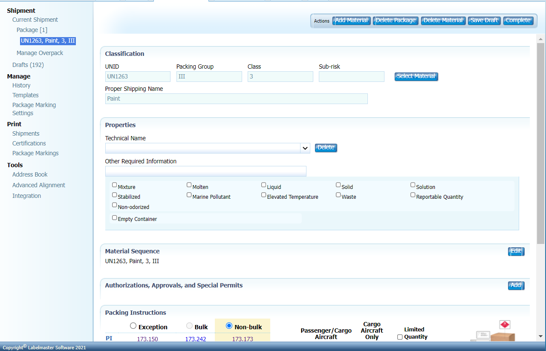Click Select Material next to Classification fields
546x351 pixels.
[416, 76]
